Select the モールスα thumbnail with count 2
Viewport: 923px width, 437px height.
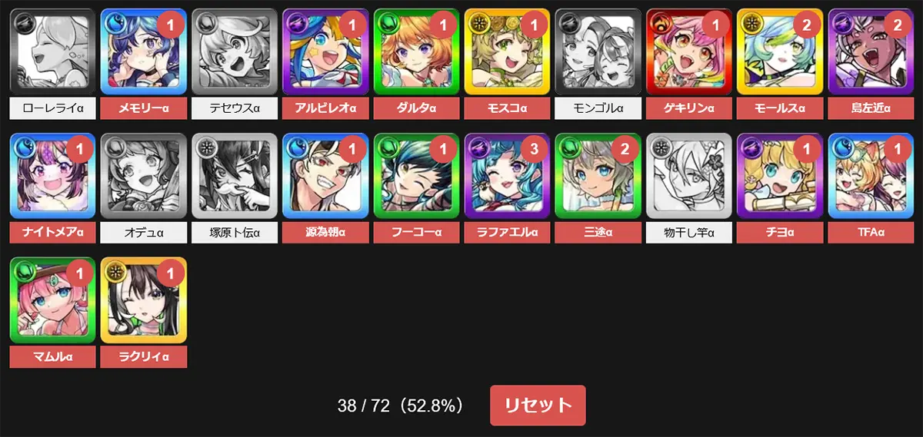pos(780,51)
